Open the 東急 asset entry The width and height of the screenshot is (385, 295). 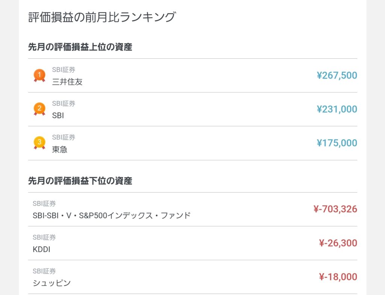(x=60, y=149)
